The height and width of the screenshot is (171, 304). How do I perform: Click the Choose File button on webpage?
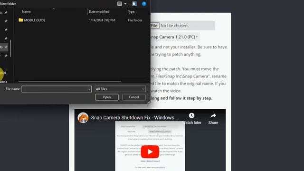(155, 26)
